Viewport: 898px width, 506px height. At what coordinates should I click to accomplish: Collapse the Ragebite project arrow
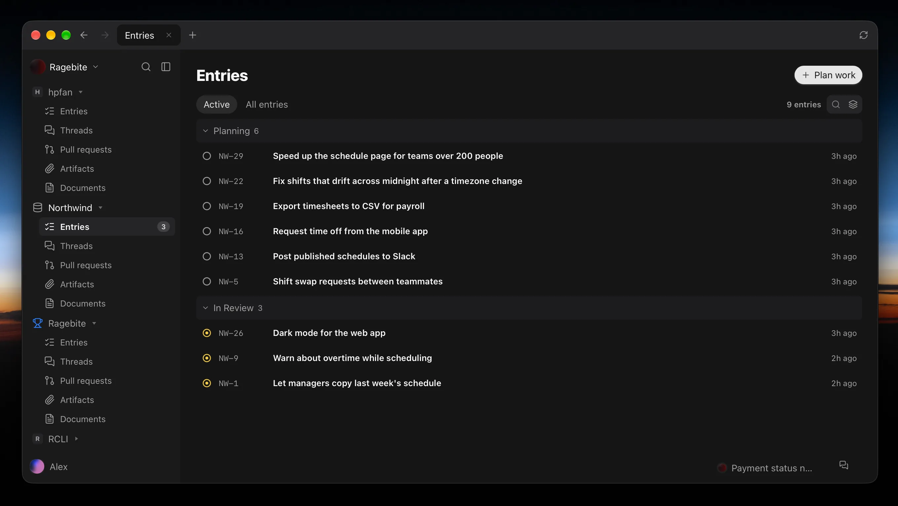point(94,324)
